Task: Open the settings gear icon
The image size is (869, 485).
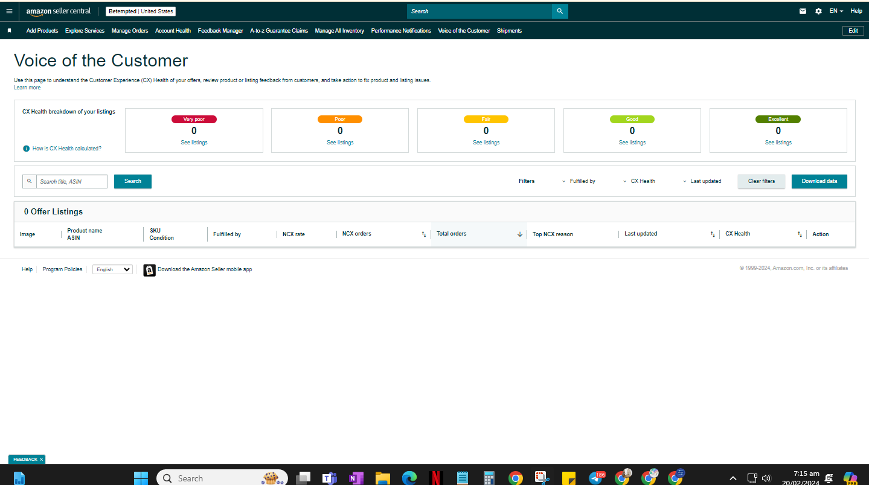Action: pos(818,11)
